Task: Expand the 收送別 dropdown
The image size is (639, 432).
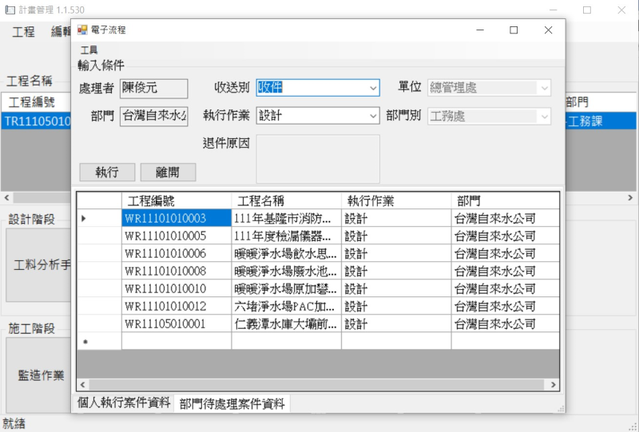Action: [x=373, y=88]
